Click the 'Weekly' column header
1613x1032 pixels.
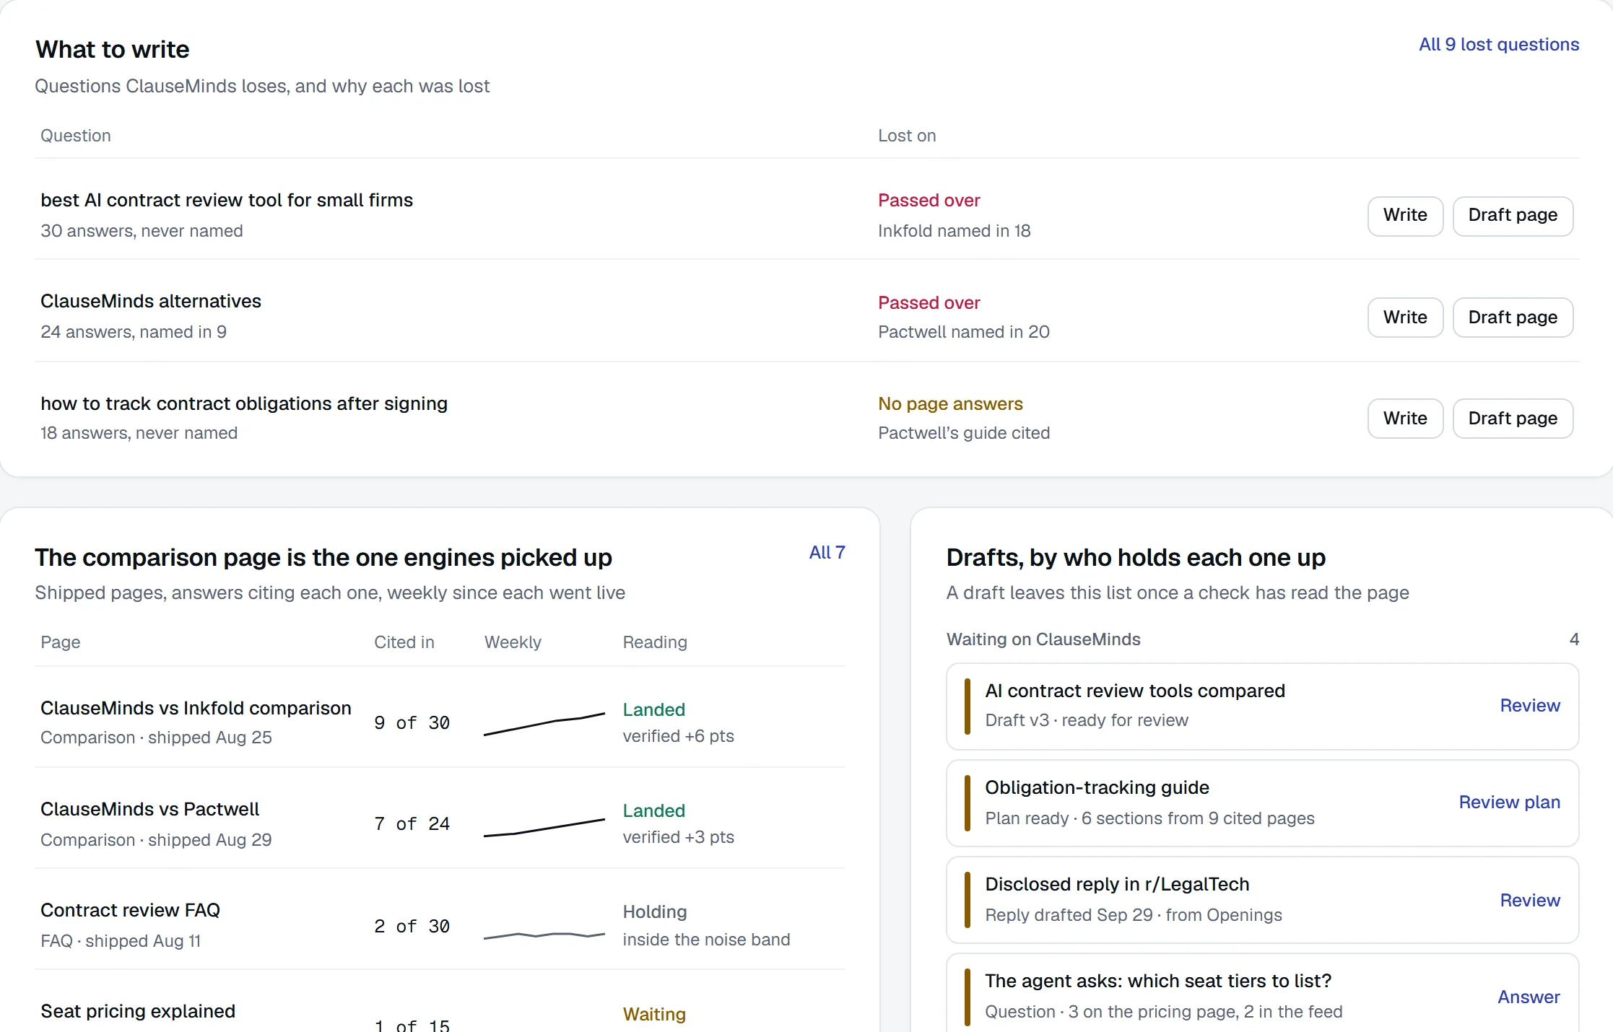(x=513, y=642)
